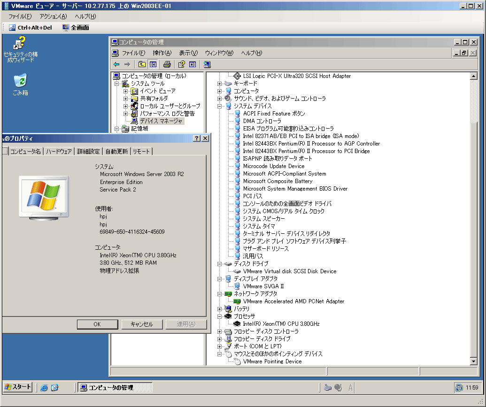Select the デバイス マネージャ node
The image size is (486, 407).
[x=161, y=121]
